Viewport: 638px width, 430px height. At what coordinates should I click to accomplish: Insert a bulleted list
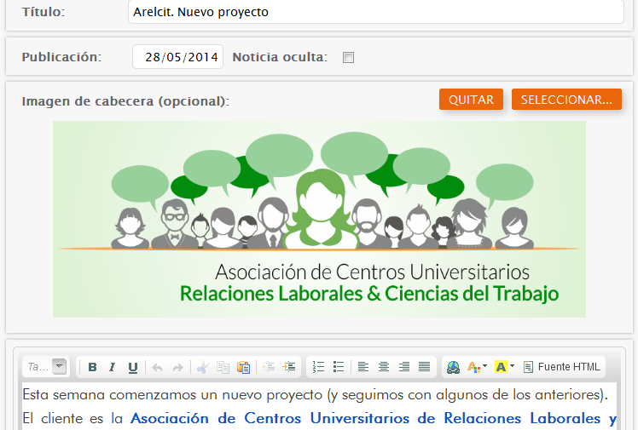[x=339, y=367]
